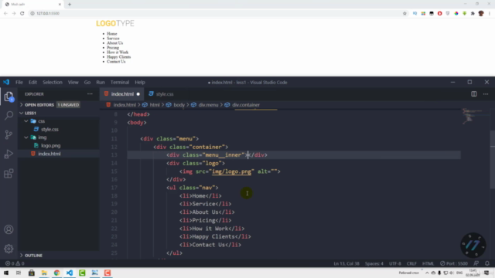The image size is (495, 278).
Task: Open Windows Start menu
Action: [6, 273]
